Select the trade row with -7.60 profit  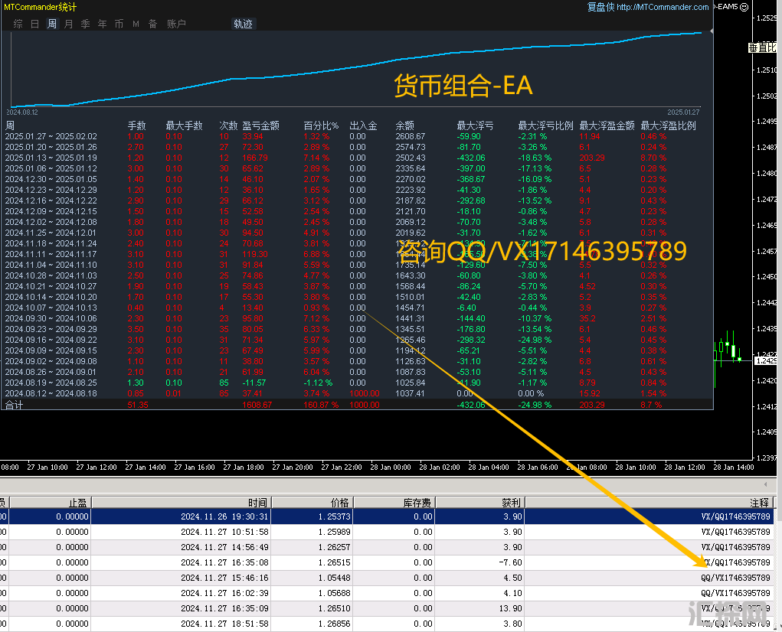(383, 562)
